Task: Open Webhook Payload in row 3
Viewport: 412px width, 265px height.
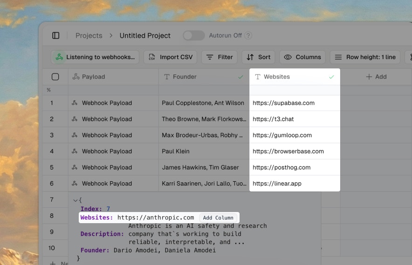Action: point(107,135)
